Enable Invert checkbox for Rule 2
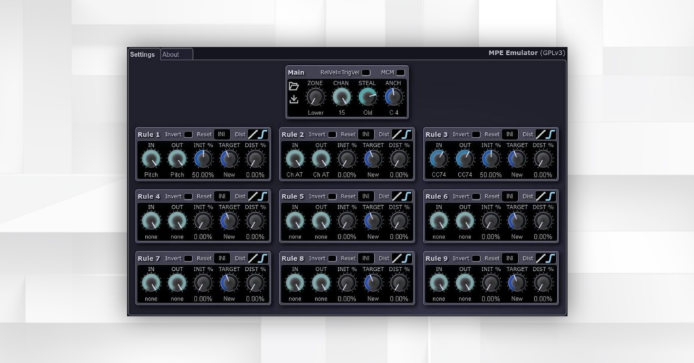The height and width of the screenshot is (363, 694). pyautogui.click(x=332, y=134)
